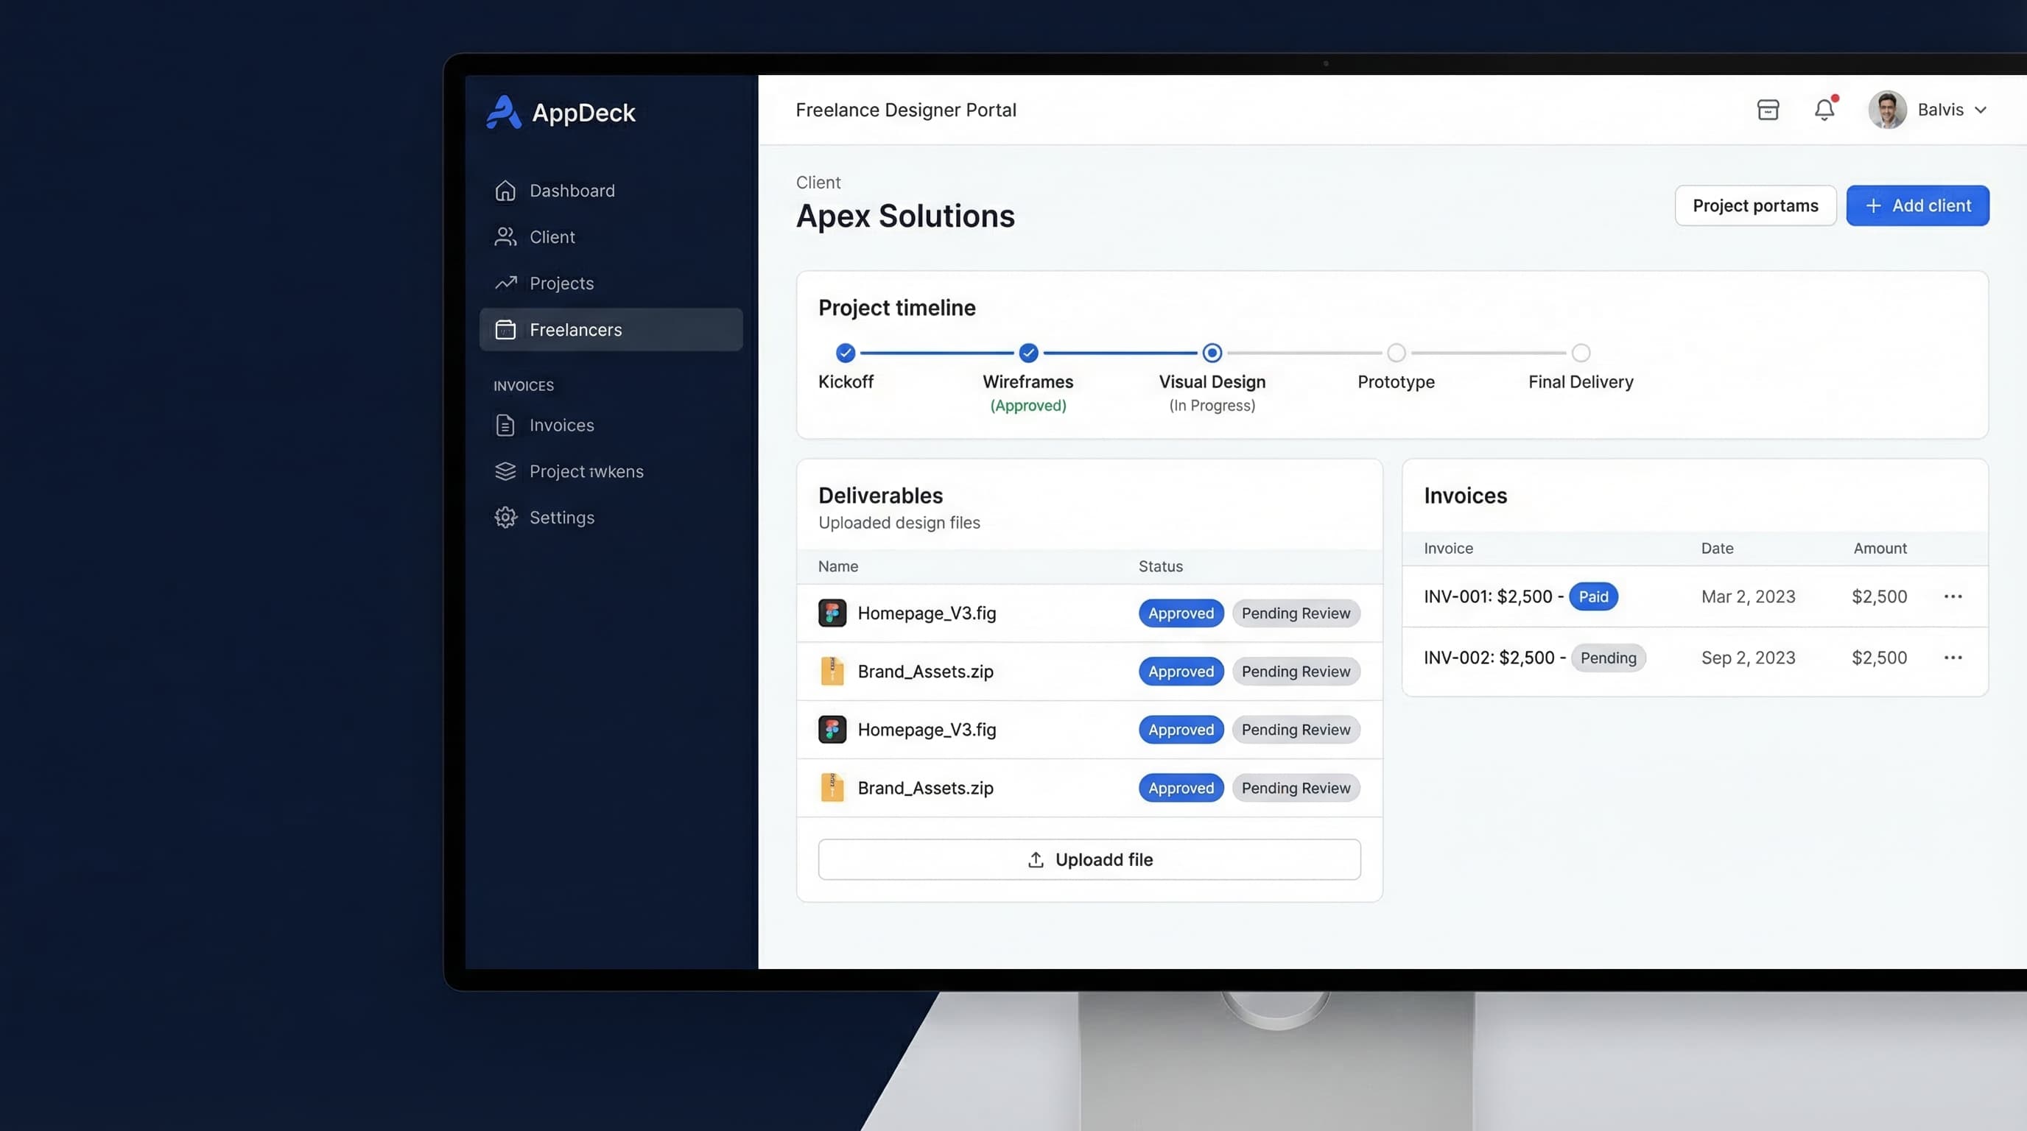Viewport: 2027px width, 1131px height.
Task: Select Freelancers sidebar item
Action: pyautogui.click(x=611, y=330)
